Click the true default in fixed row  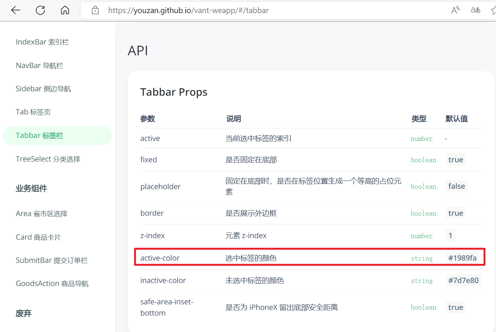click(x=456, y=160)
